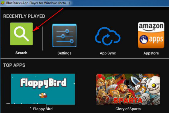
Task: Click the Flappy Bird title text
Action: click(43, 109)
